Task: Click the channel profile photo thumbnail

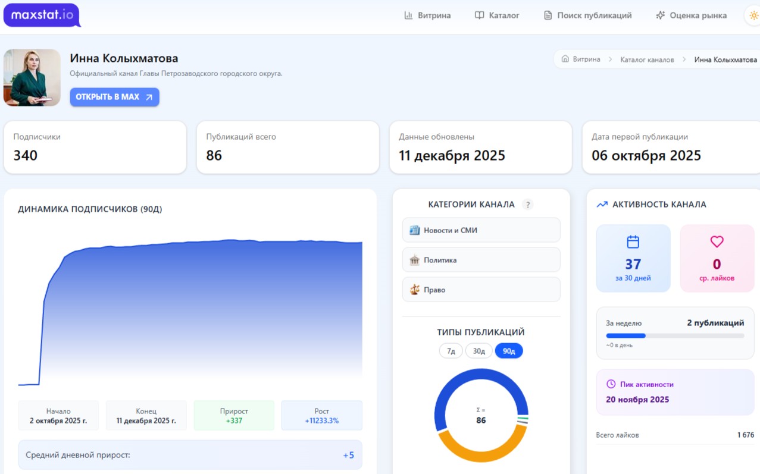Action: tap(32, 78)
